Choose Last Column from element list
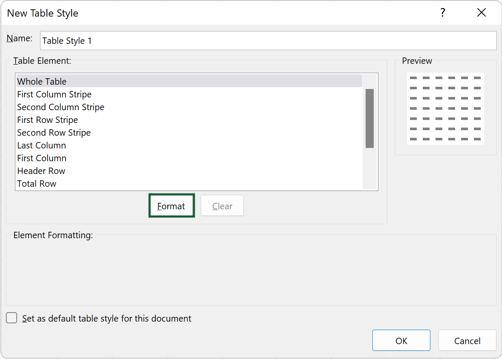Image resolution: width=502 pixels, height=359 pixels. (41, 145)
